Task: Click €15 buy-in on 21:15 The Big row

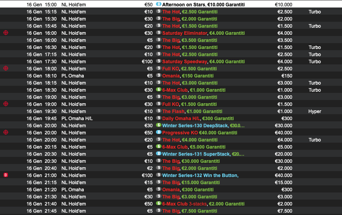Action: pyautogui.click(x=148, y=183)
